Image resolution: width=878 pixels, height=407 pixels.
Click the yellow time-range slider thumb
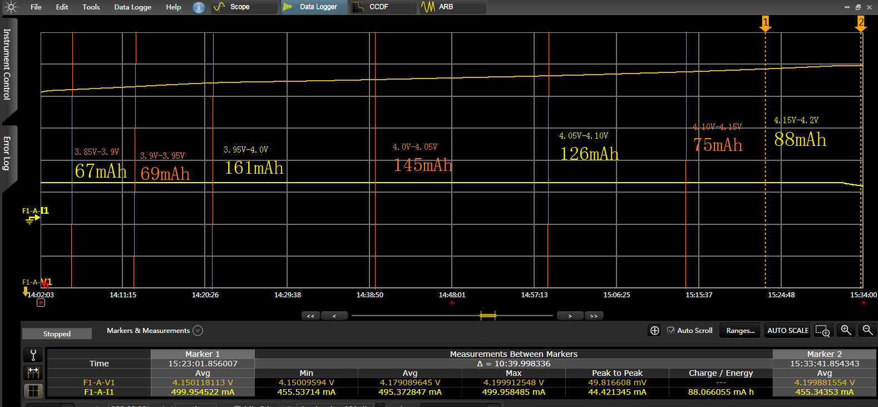pos(488,316)
